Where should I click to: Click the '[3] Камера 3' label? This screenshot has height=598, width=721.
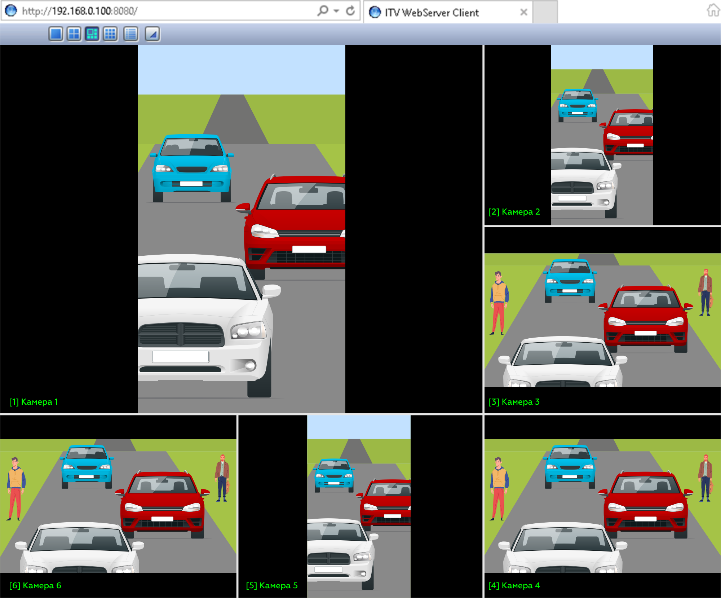[514, 402]
